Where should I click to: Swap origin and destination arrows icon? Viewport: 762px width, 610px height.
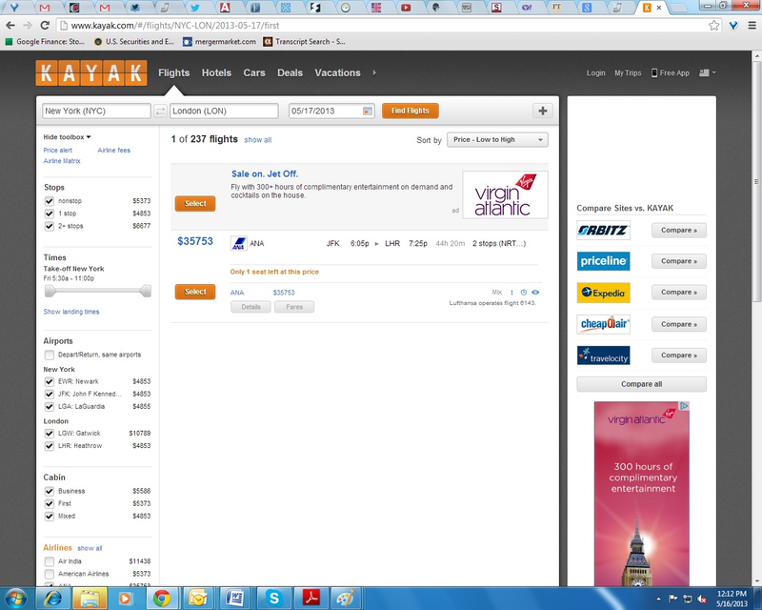tap(160, 111)
